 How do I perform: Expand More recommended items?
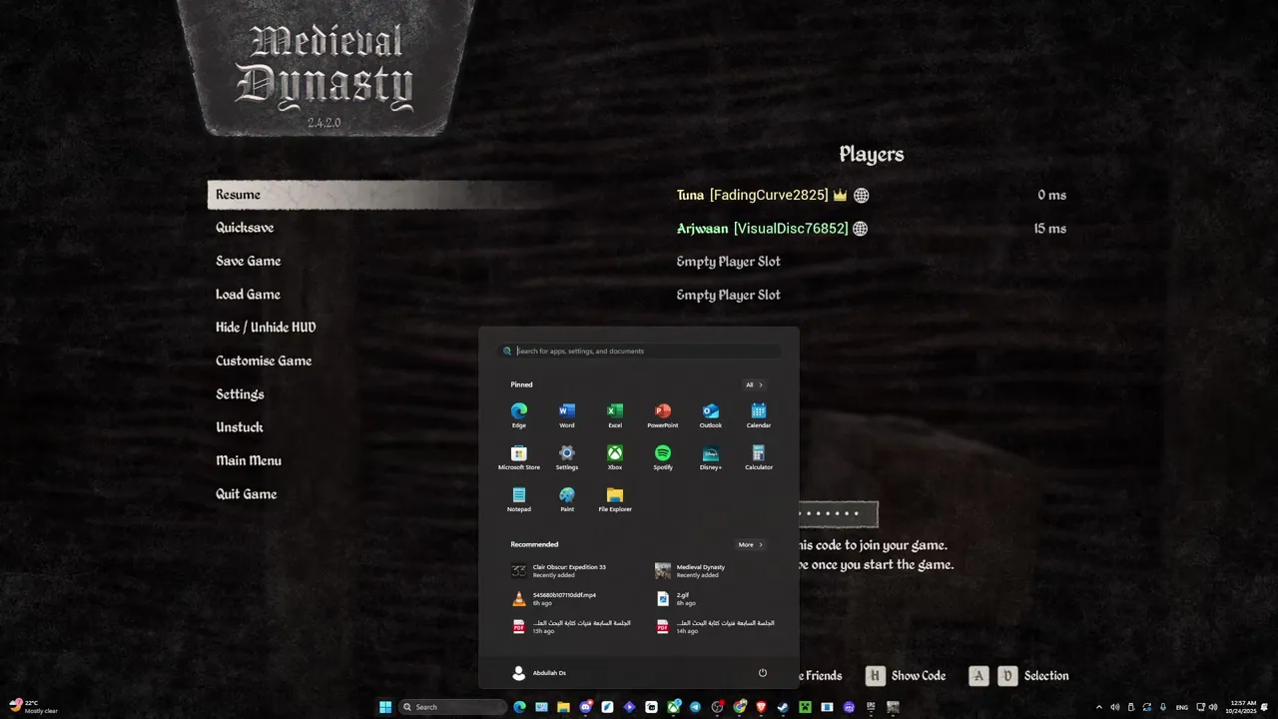pyautogui.click(x=751, y=544)
